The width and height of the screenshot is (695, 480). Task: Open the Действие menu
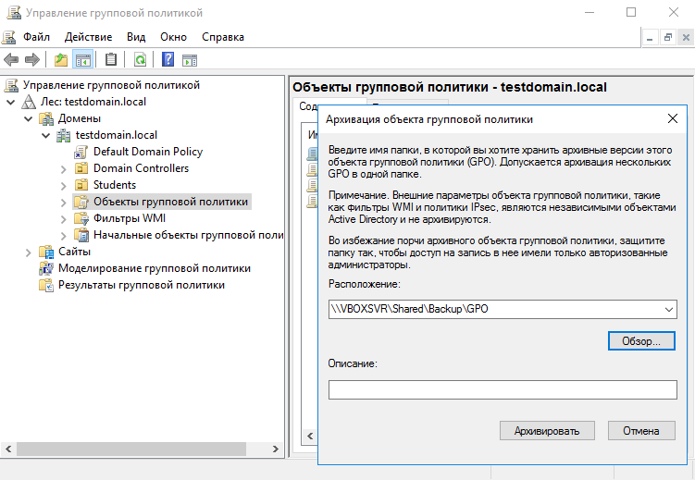[88, 37]
